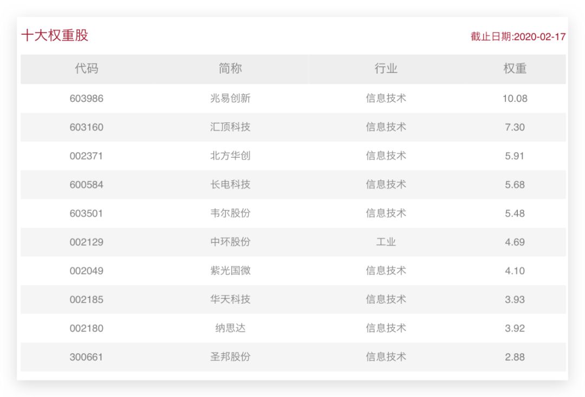Click 信息技术 in the 韦尔股份 row
The image size is (585, 397).
386,213
